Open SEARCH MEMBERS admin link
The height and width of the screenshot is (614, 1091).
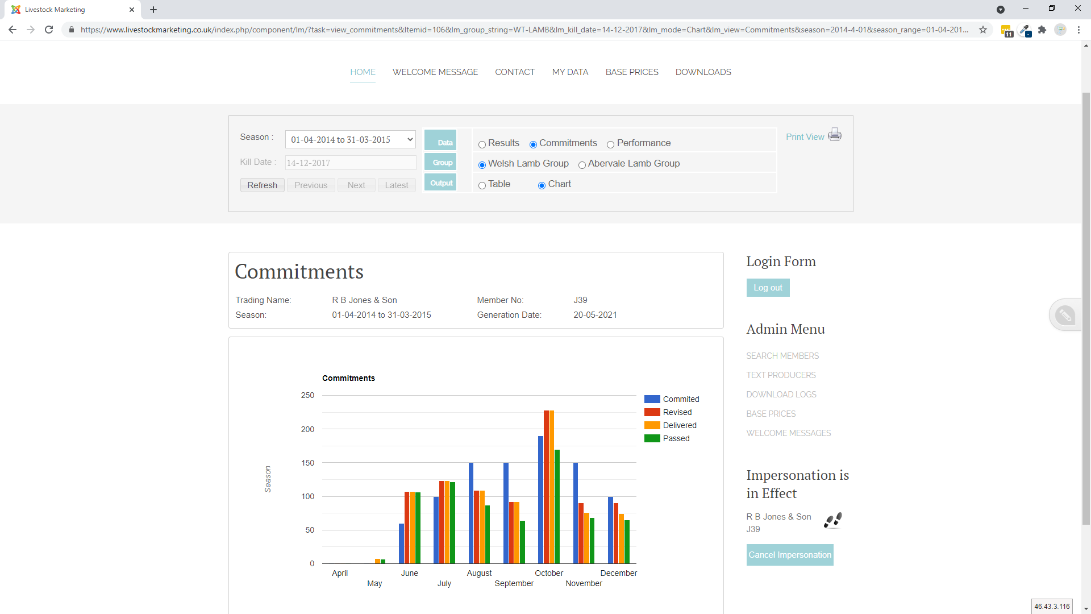[x=782, y=356]
